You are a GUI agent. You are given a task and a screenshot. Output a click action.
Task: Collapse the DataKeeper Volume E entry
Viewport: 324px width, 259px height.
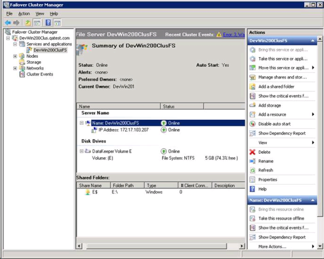[x=82, y=151]
